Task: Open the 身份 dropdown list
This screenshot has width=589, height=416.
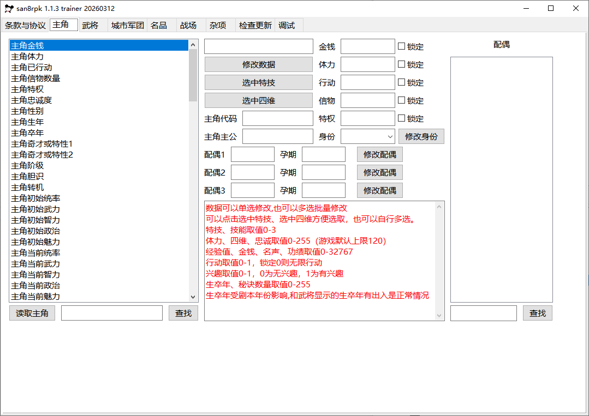Action: 390,136
